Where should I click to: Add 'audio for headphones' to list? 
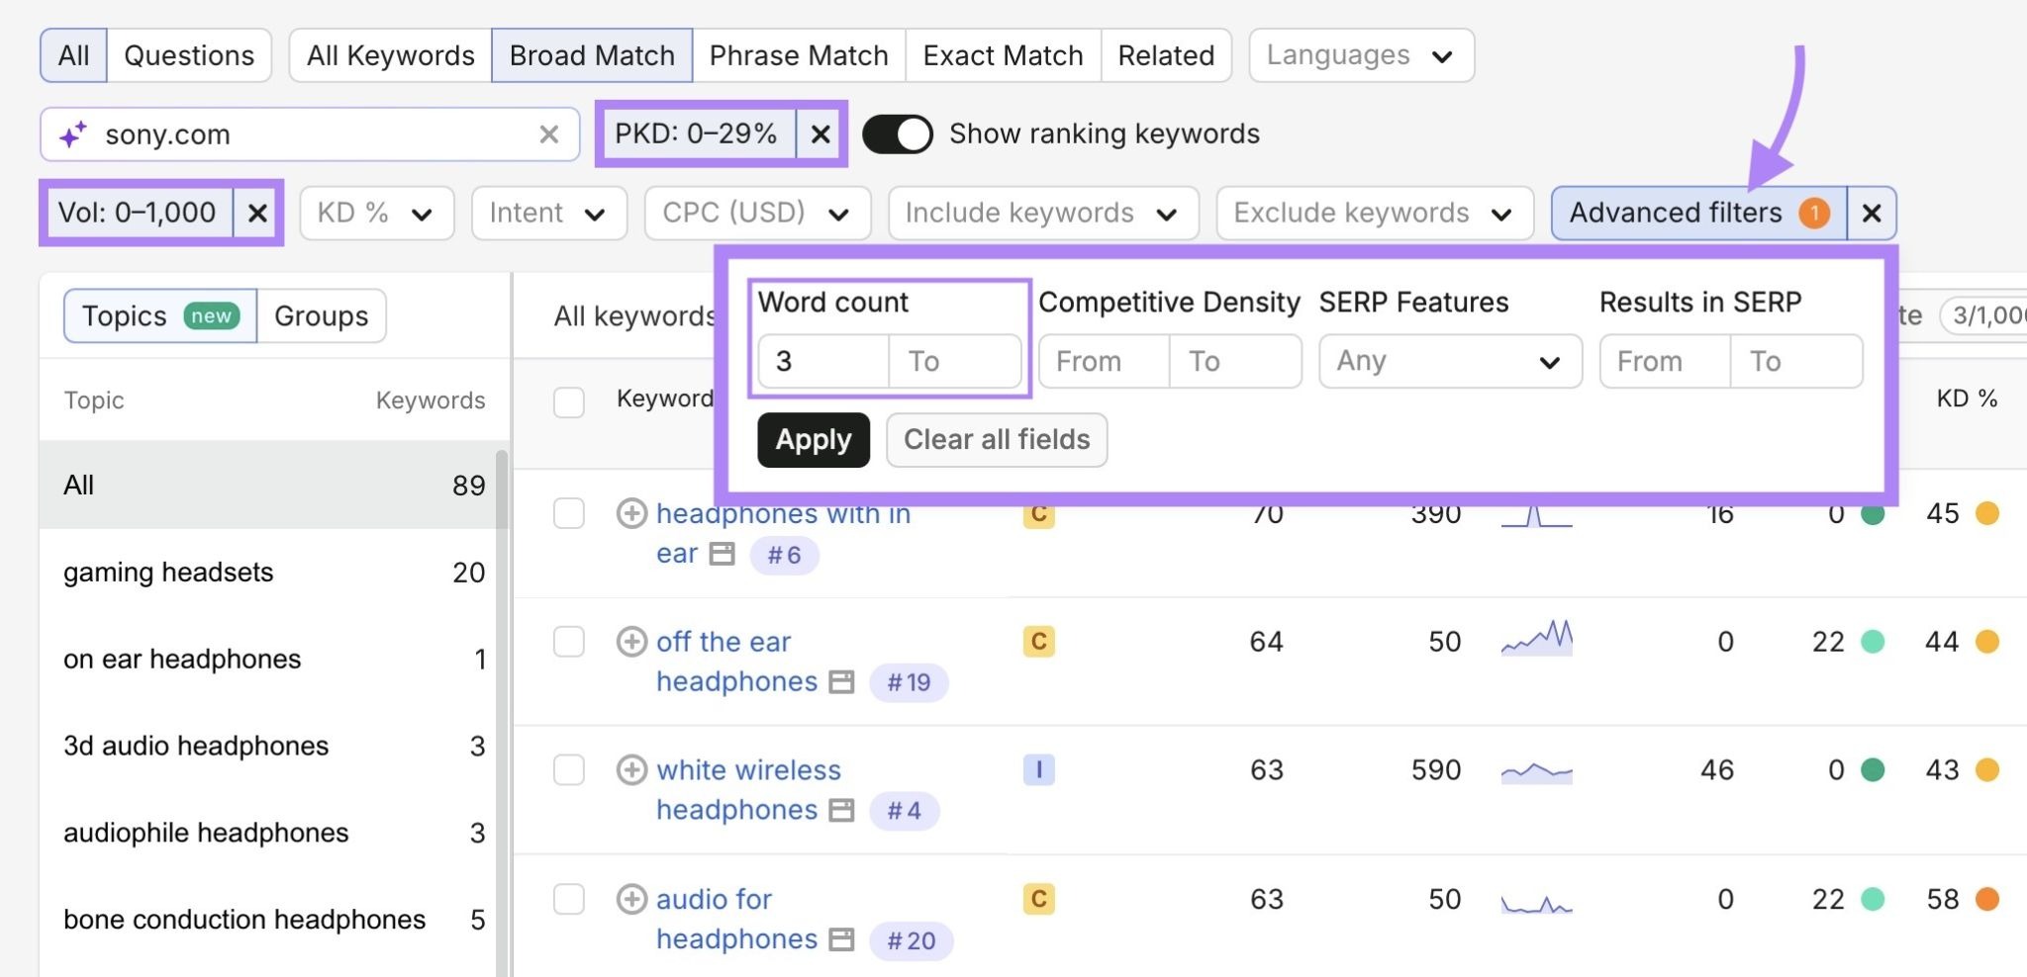(x=631, y=899)
